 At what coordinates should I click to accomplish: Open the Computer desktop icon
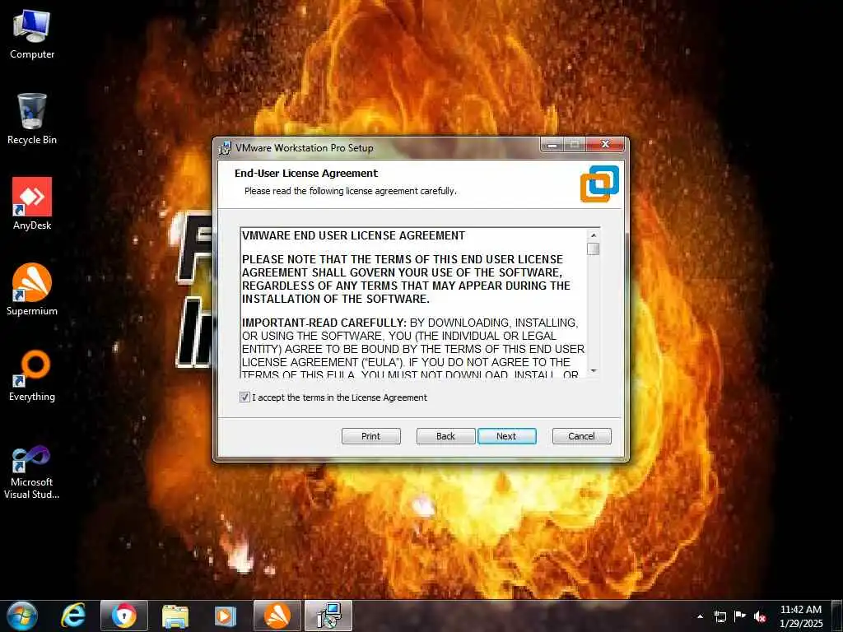(32, 35)
